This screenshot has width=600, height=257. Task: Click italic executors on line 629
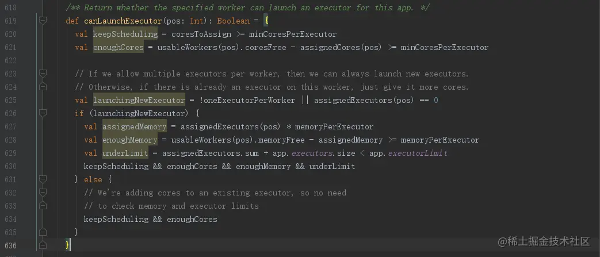click(x=312, y=153)
